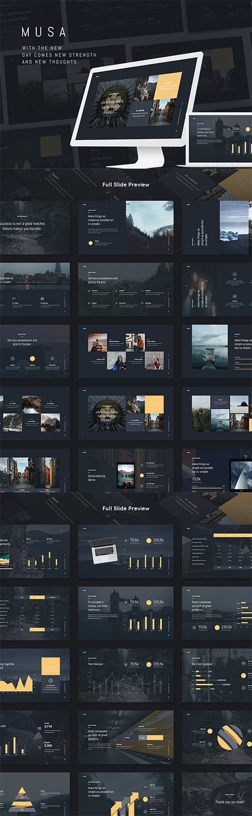This screenshot has height=816, width=252.
Task: Click the tagline 'With the new day comes new strength'
Action: click(x=59, y=55)
